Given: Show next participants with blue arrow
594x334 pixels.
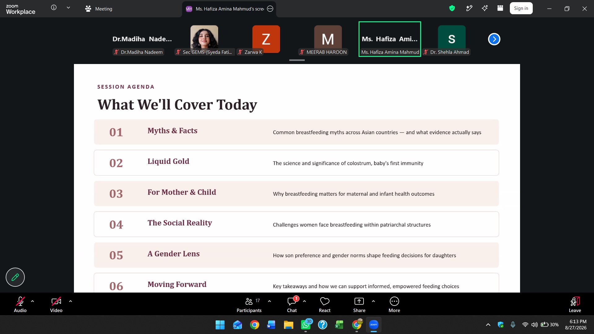Looking at the screenshot, I should click(x=494, y=39).
